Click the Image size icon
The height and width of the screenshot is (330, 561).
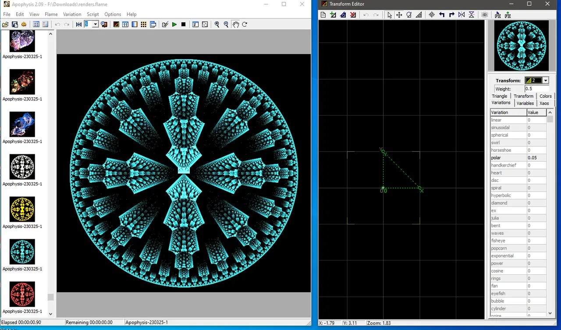click(x=153, y=25)
